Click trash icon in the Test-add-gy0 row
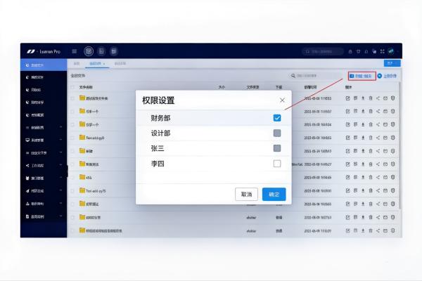This screenshot has width=422, height=281. point(371,138)
